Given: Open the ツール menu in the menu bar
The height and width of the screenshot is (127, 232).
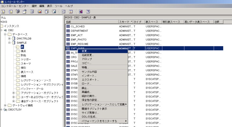Looking at the screenshot, I should [x=59, y=6].
